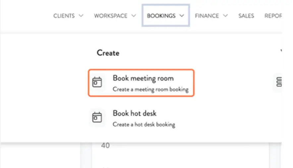Expand the Finance dropdown chevron

coord(225,16)
